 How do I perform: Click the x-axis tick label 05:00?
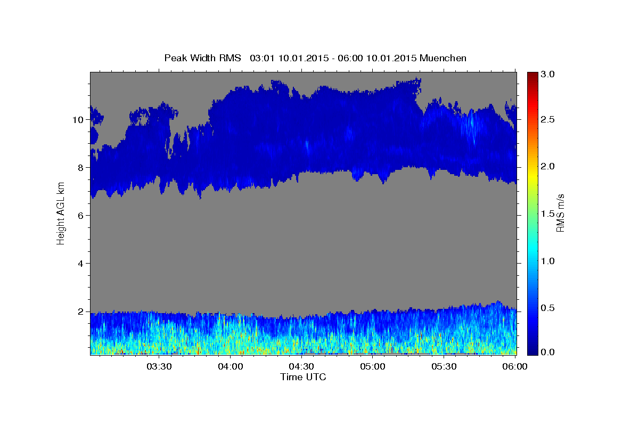373,367
